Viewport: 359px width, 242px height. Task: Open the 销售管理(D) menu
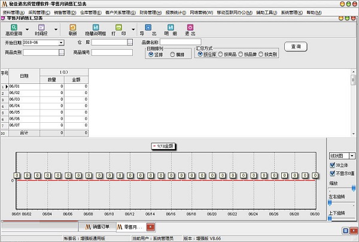[x=65, y=13]
